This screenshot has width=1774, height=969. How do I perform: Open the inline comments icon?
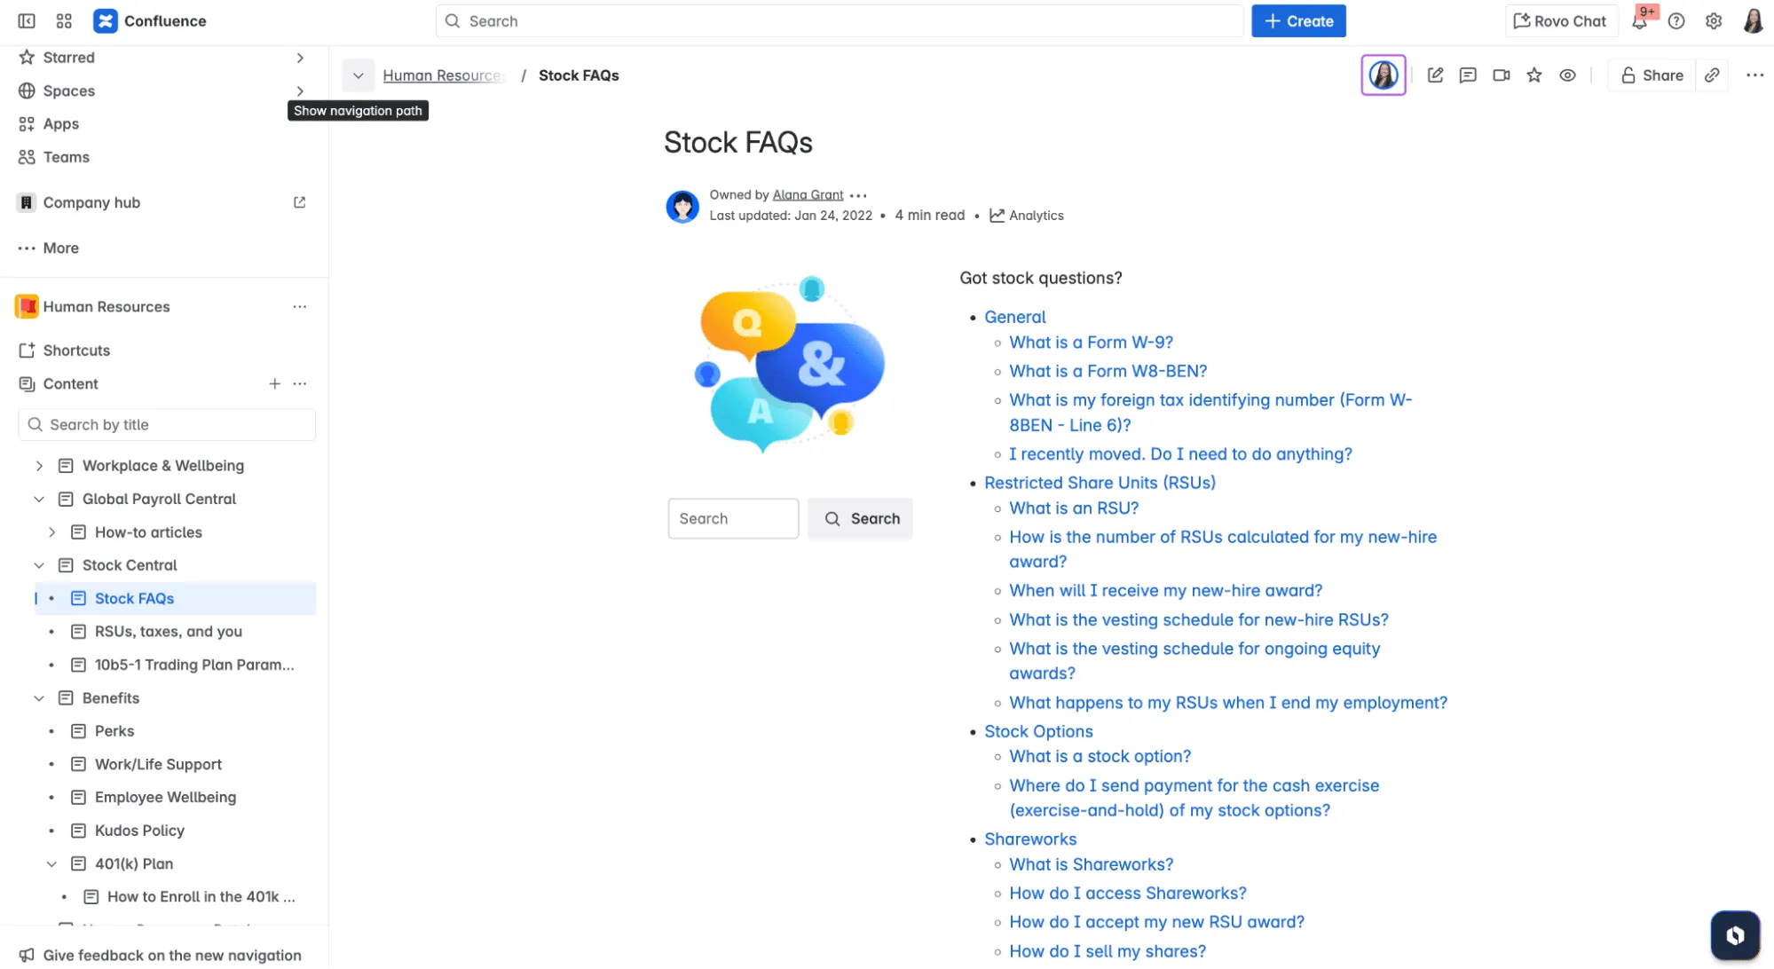[1468, 75]
